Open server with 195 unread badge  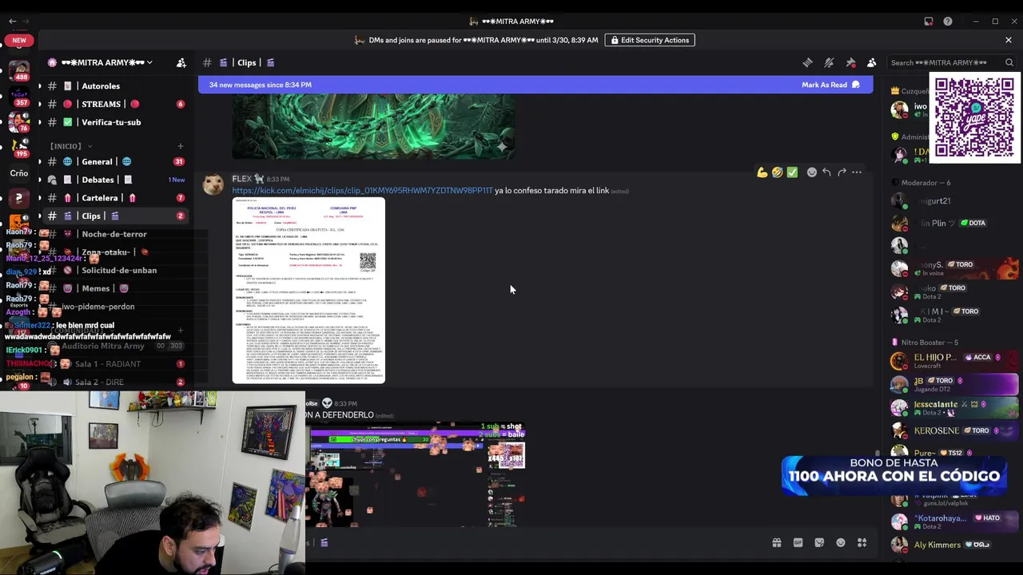[19, 148]
